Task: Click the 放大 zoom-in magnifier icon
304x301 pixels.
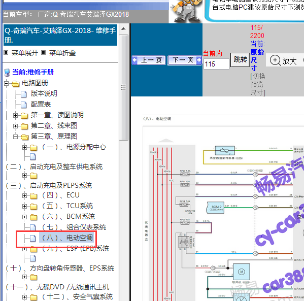Action: pyautogui.click(x=275, y=60)
